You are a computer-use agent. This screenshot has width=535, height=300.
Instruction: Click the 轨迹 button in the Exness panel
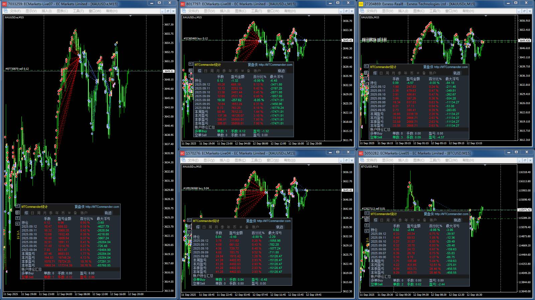[457, 73]
